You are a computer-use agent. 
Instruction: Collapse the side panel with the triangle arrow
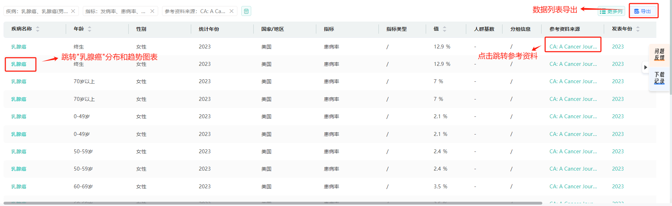click(645, 67)
